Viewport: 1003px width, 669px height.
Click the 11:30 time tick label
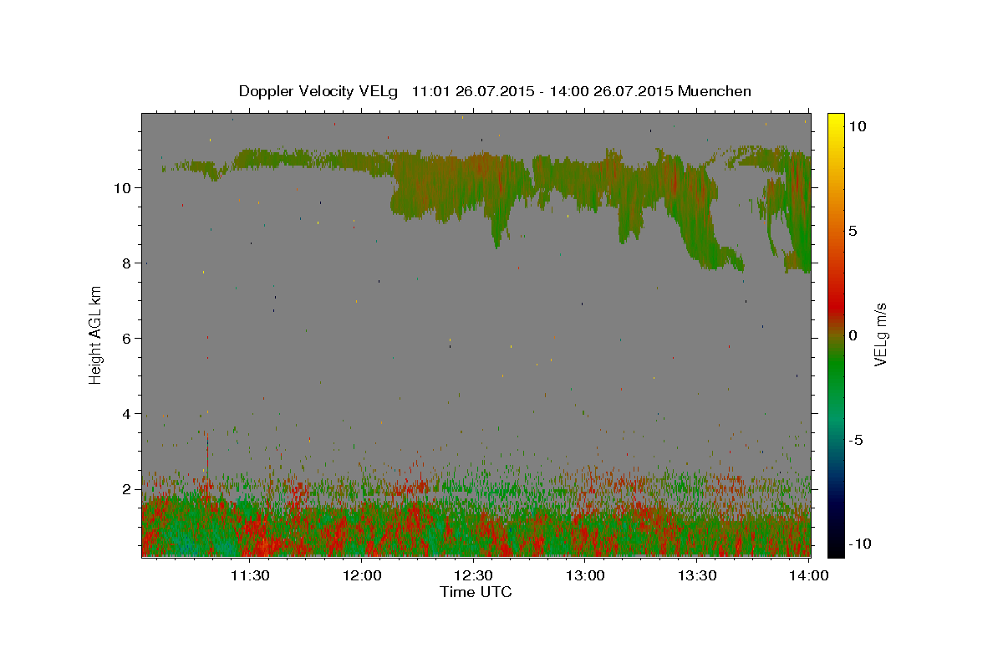tap(249, 575)
